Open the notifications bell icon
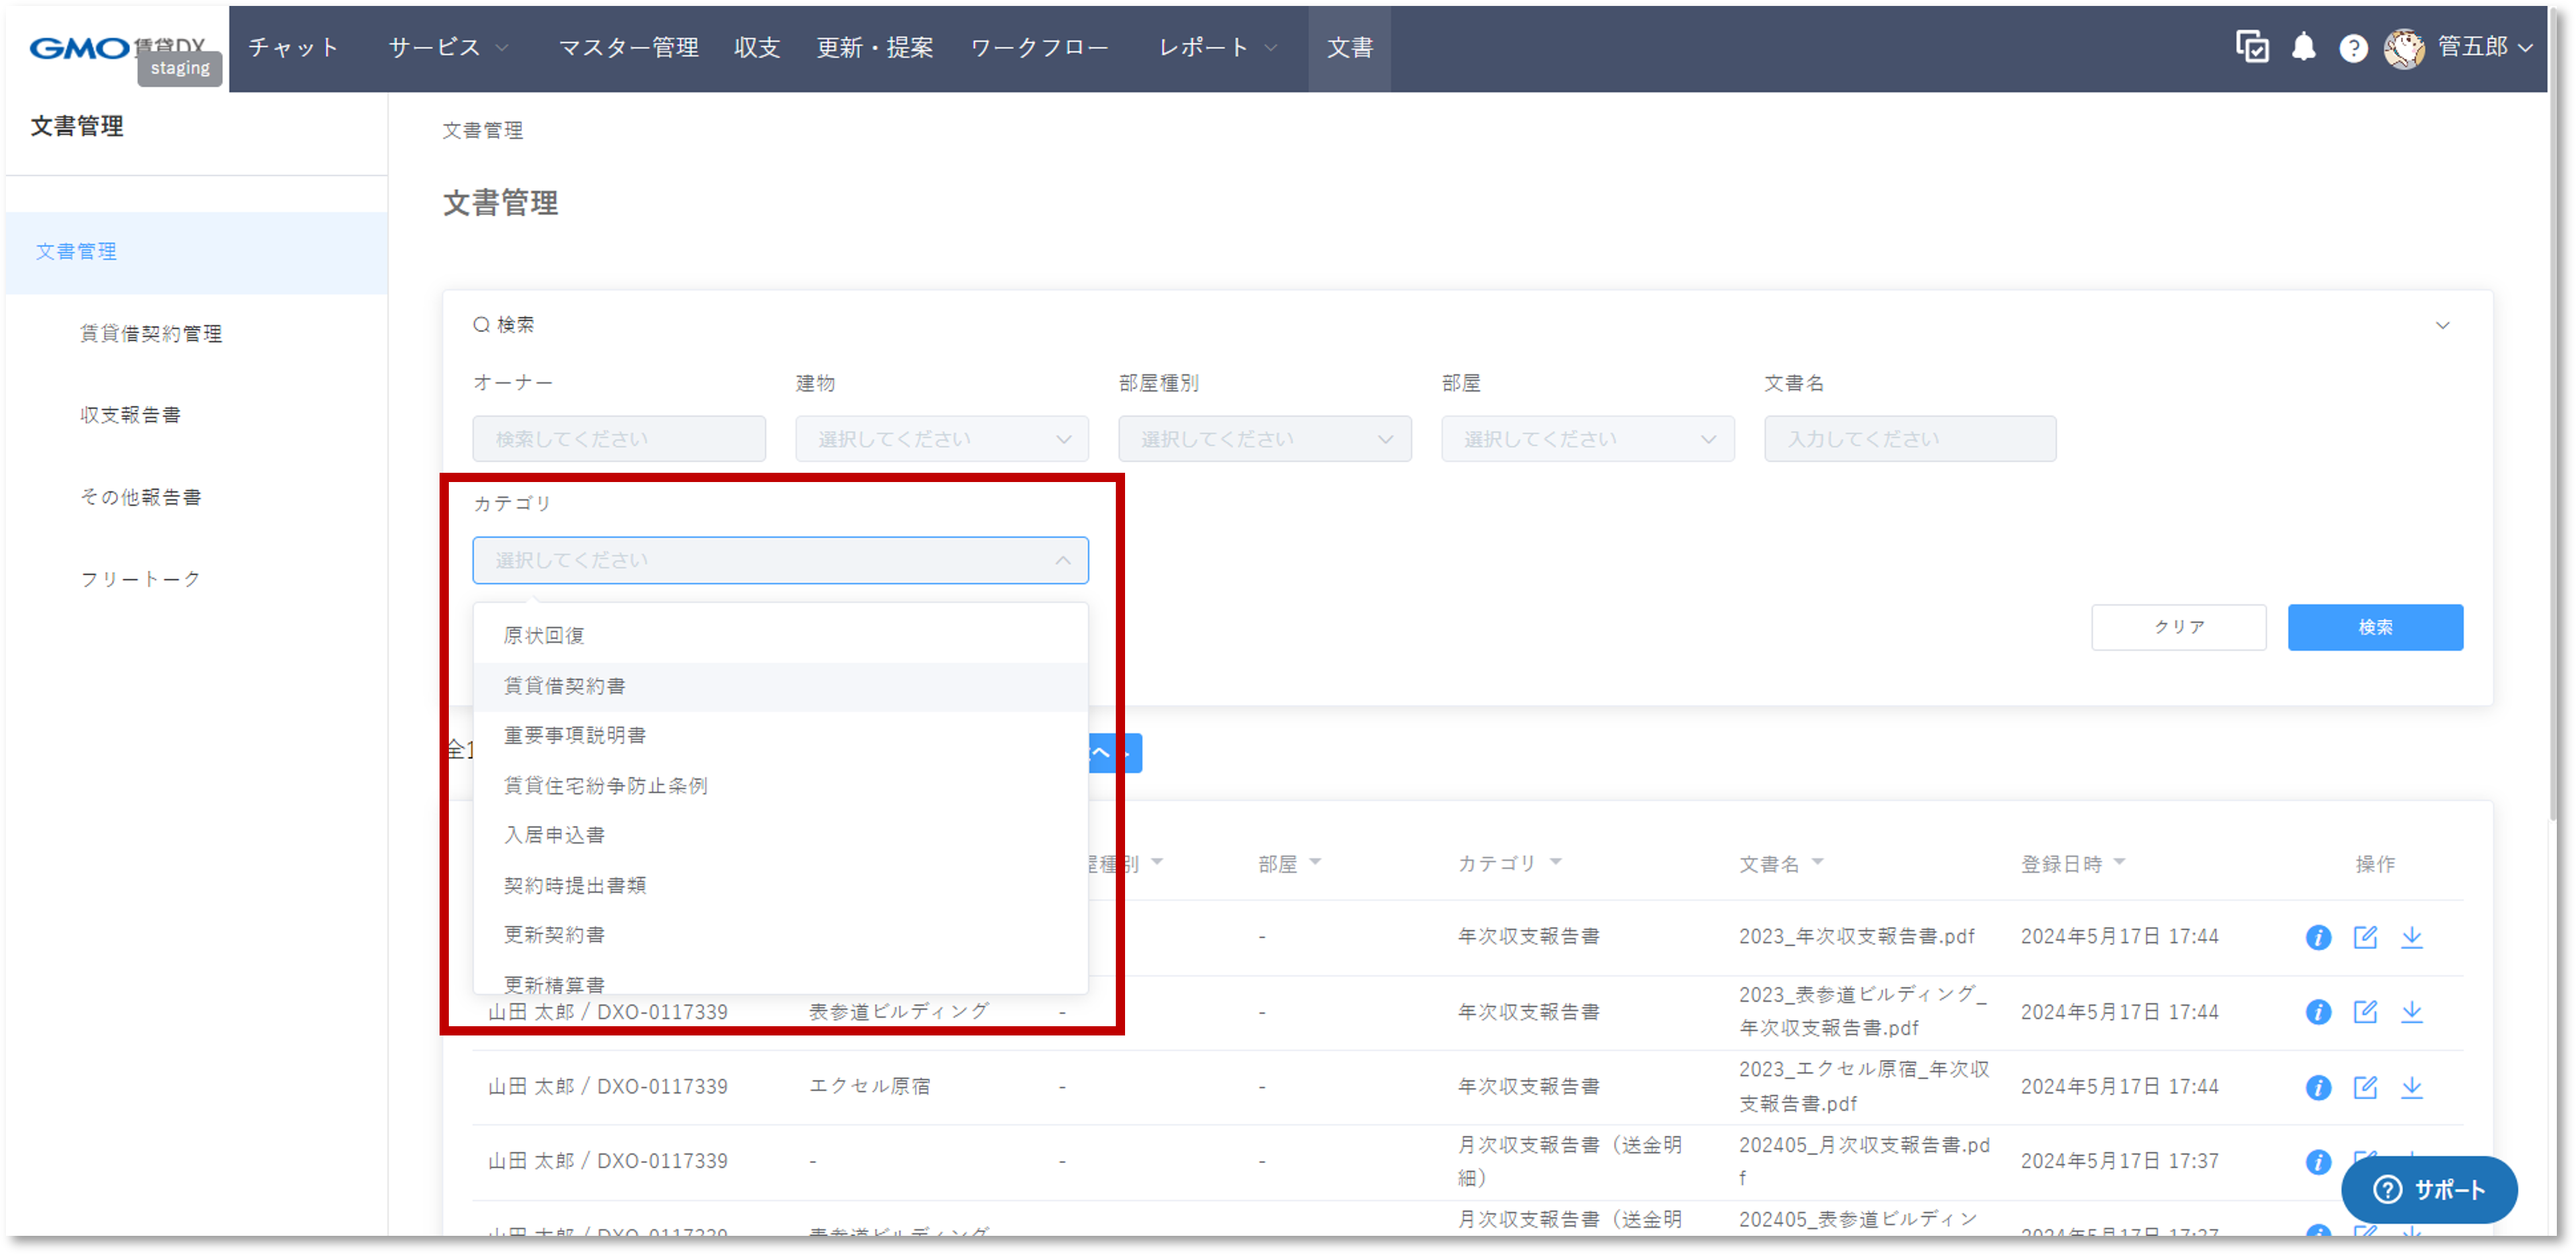The height and width of the screenshot is (1255, 2576). 2303,47
